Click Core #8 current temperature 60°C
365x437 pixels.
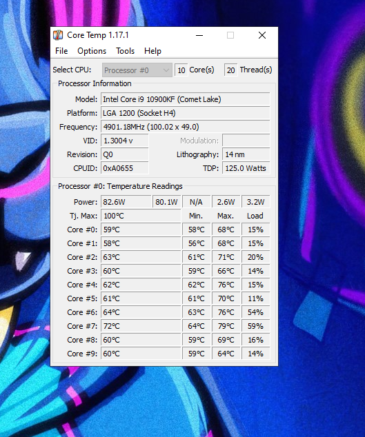[x=141, y=340]
